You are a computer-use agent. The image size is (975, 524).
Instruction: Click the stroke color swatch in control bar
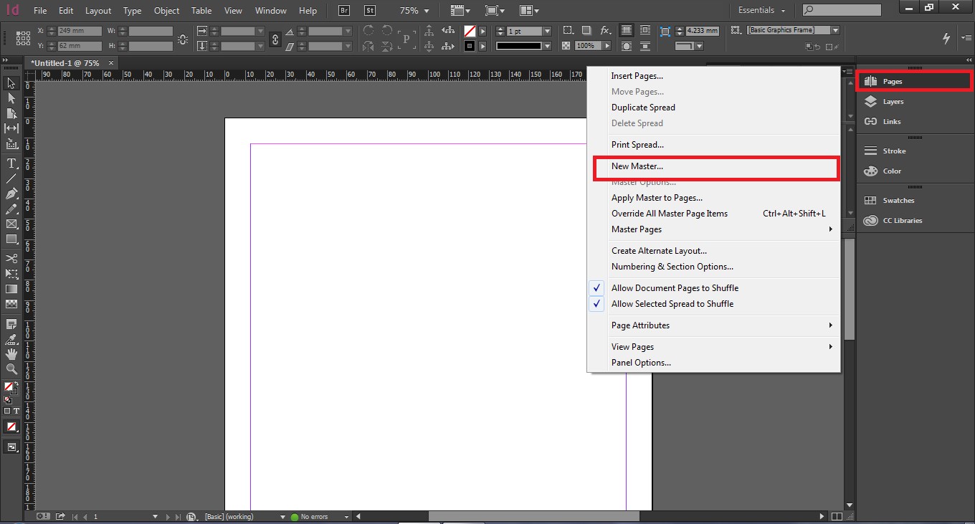click(470, 46)
